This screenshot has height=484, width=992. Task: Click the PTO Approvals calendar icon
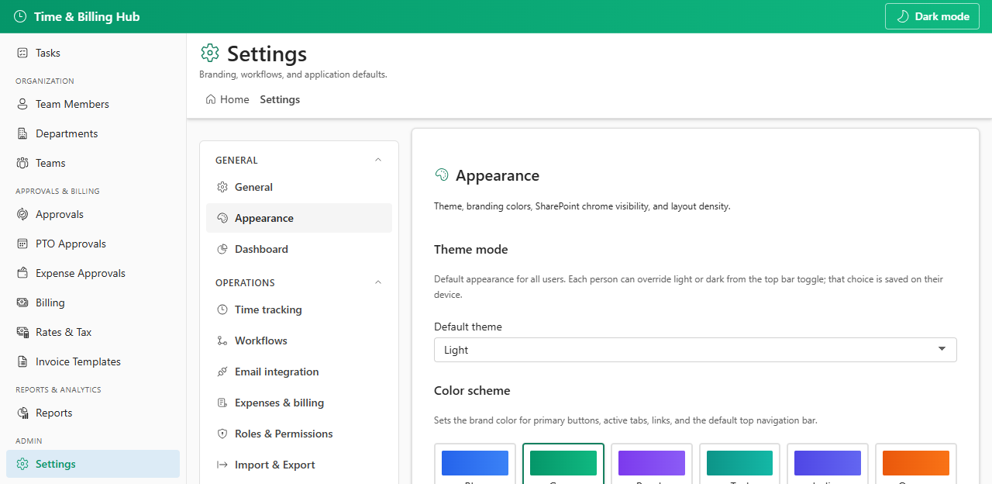point(22,244)
